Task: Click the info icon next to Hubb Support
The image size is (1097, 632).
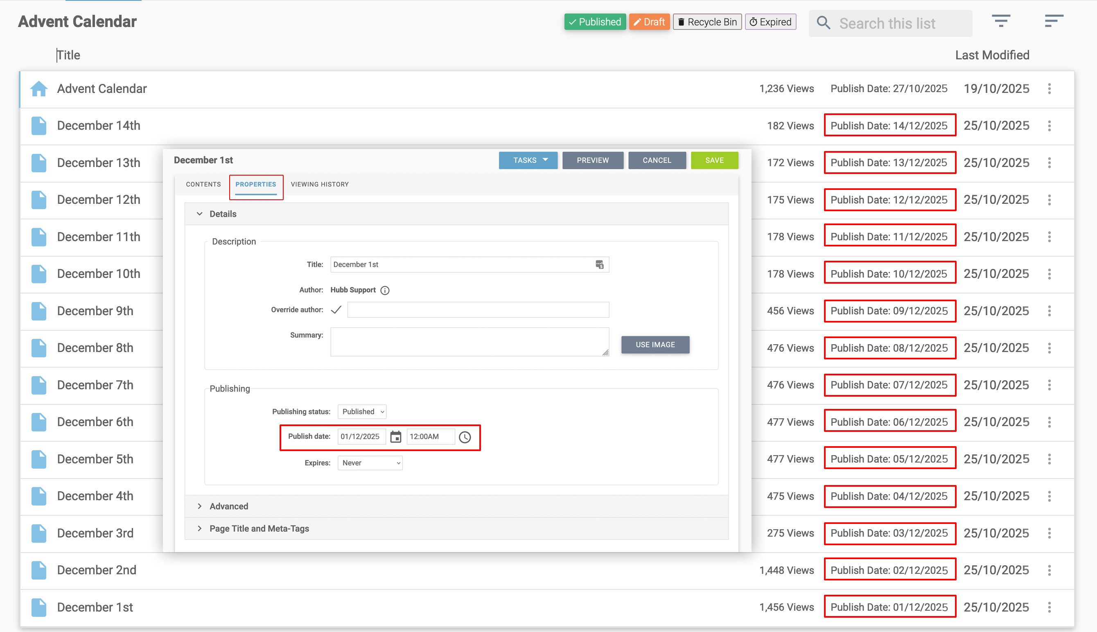Action: [x=384, y=290]
